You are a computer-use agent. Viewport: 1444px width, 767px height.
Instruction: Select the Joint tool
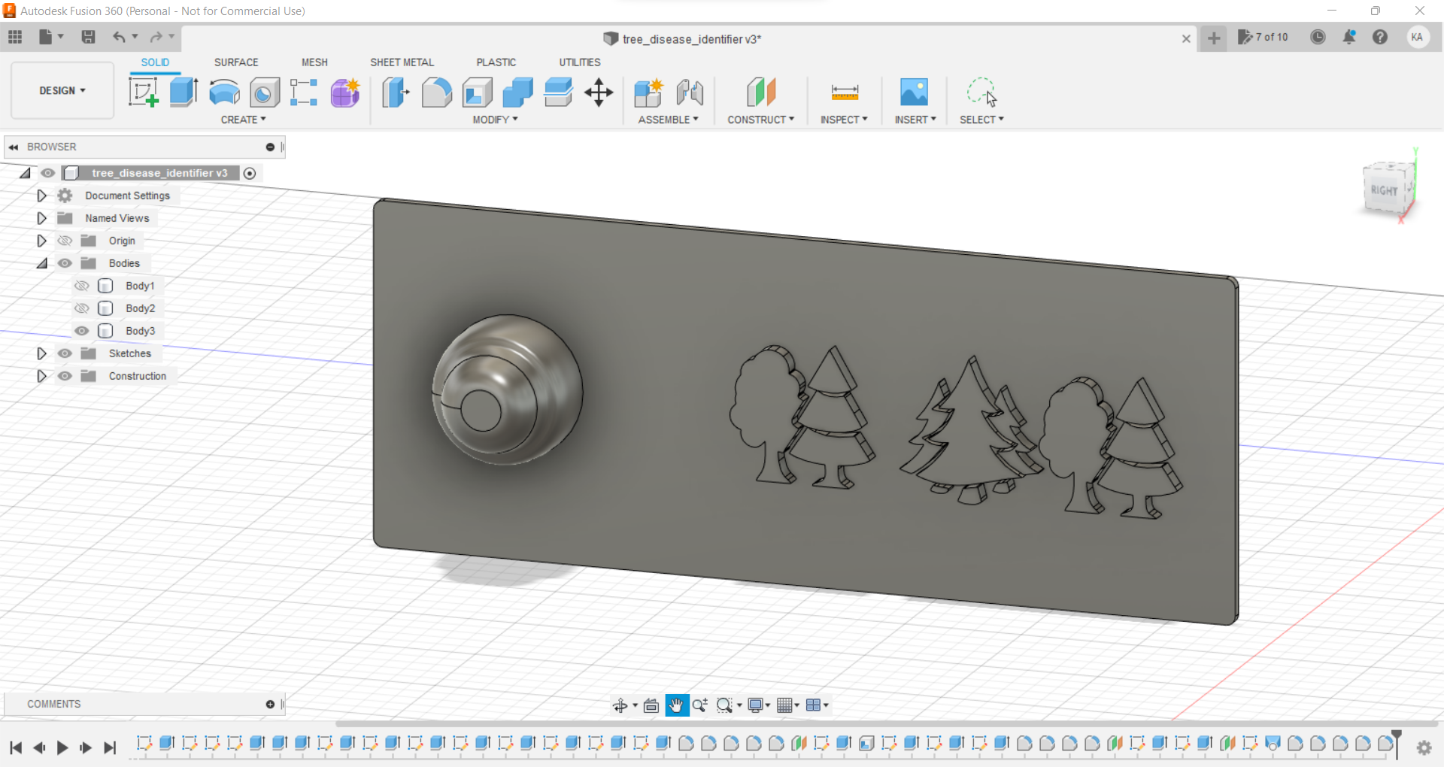[x=689, y=93]
